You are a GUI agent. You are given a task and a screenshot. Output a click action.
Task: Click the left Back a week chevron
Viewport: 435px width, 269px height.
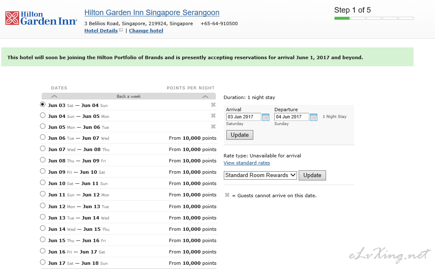pos(54,96)
